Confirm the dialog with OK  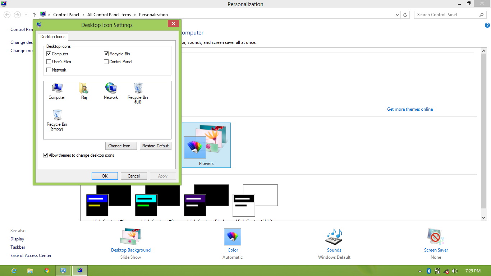[105, 176]
